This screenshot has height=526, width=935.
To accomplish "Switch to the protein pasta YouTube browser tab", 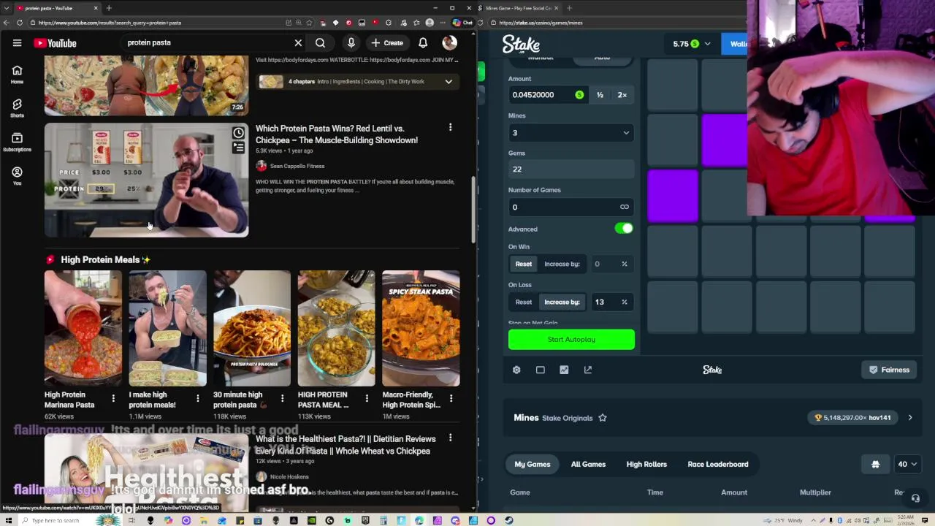I will coord(55,8).
